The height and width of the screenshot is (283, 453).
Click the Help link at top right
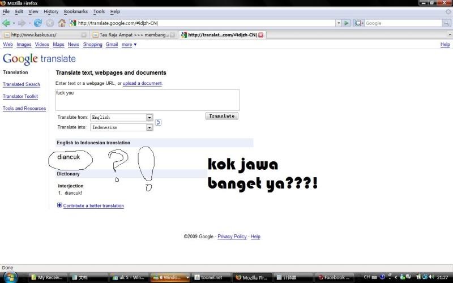(x=445, y=45)
